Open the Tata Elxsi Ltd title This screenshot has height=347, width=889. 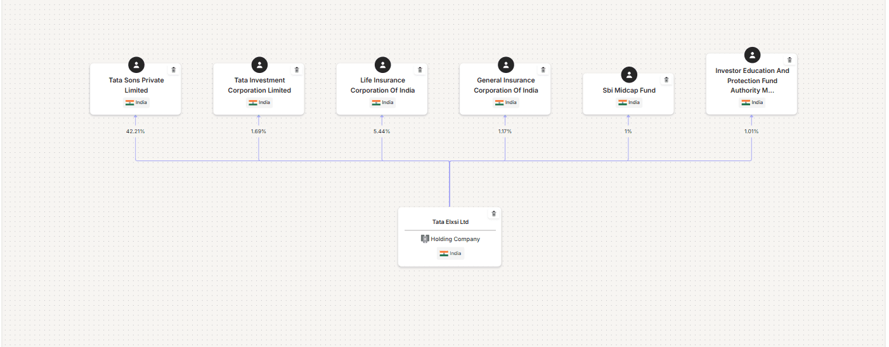[450, 222]
